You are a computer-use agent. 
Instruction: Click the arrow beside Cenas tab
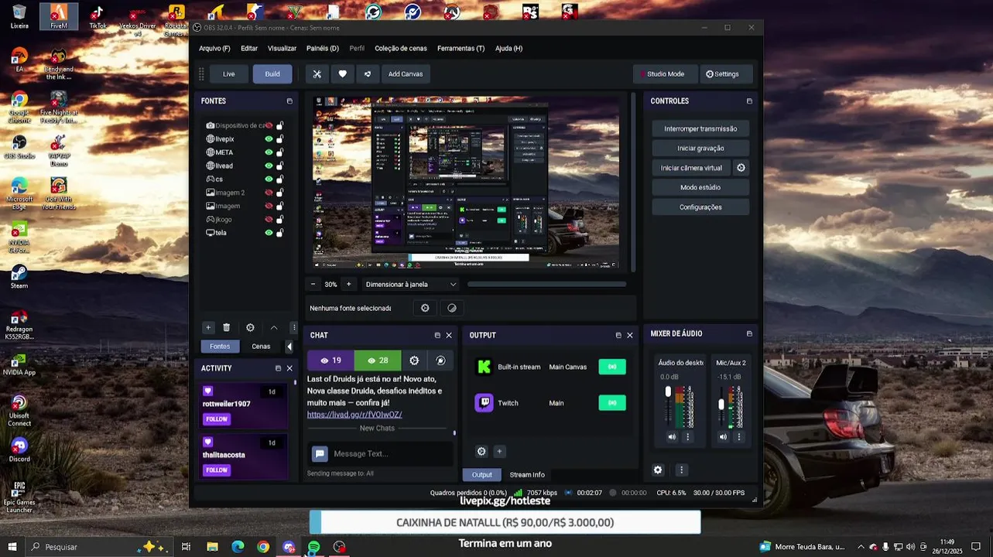[x=289, y=347]
